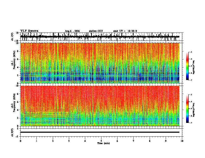Click the 6 kHz tick on ch.1 spectrogram
The image size is (205, 158).
pyautogui.click(x=18, y=59)
